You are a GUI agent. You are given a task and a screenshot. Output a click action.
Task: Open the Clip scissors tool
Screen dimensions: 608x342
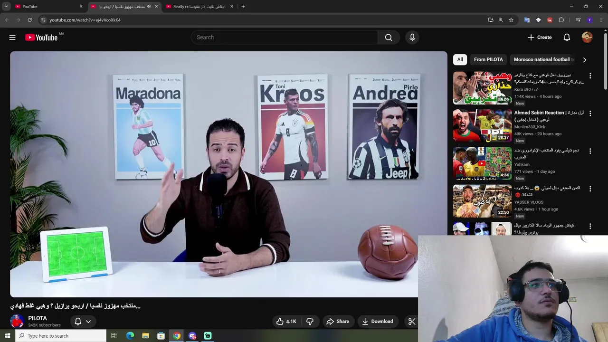(x=411, y=322)
